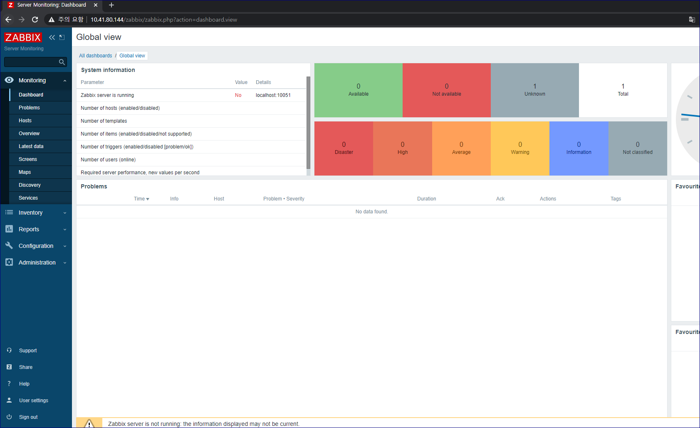Screen dimensions: 700x428
Task: Open the Screens menu item
Action: [40, 159]
